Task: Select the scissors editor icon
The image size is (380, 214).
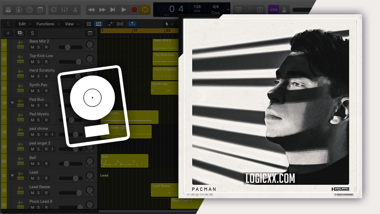Action: tap(75, 10)
